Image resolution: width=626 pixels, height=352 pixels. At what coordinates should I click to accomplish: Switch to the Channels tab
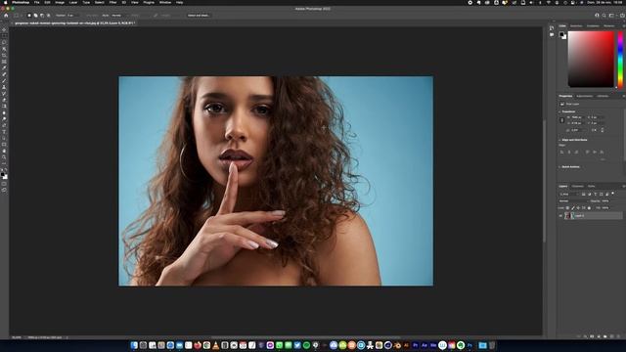577,187
